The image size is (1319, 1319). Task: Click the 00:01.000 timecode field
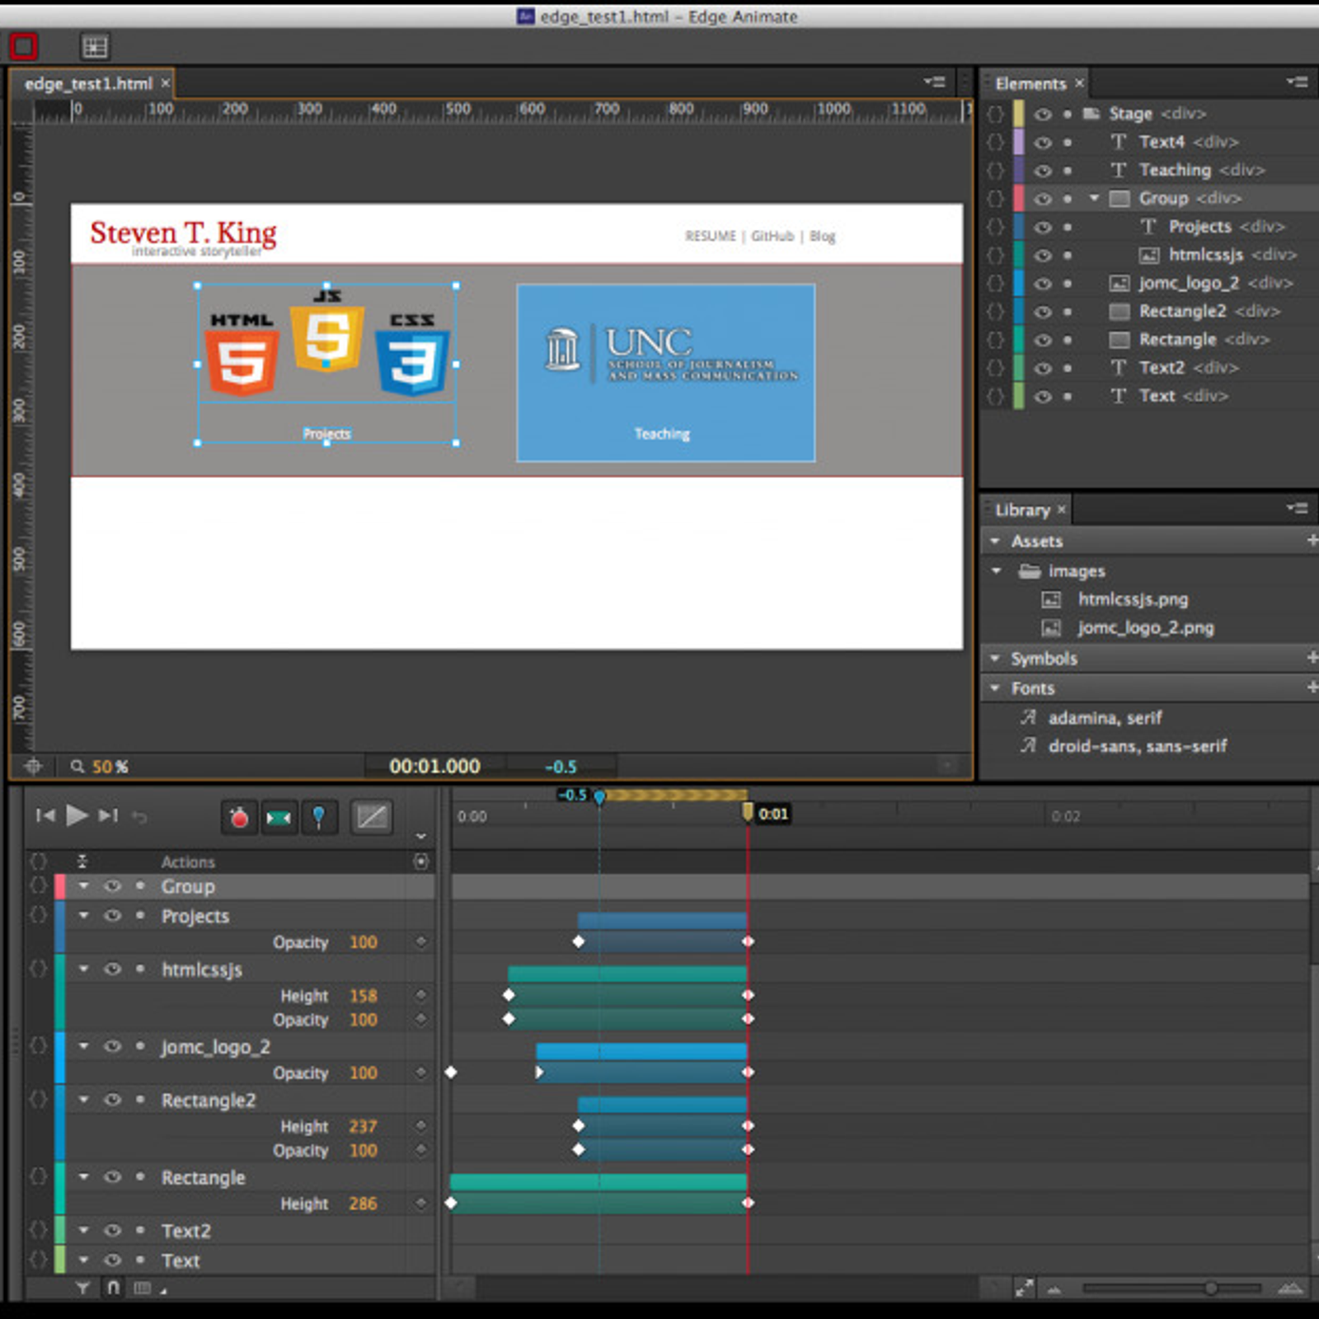[x=434, y=767]
